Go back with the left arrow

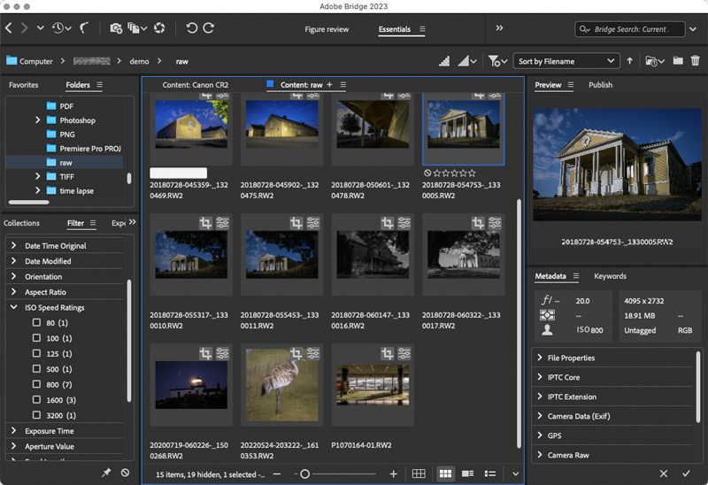click(x=9, y=28)
